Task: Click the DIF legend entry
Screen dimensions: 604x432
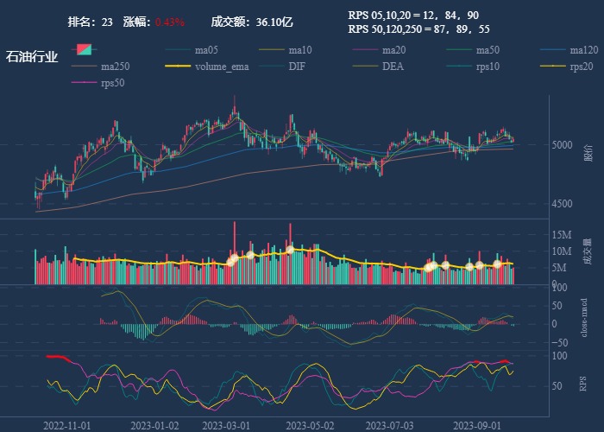Action: pyautogui.click(x=296, y=67)
